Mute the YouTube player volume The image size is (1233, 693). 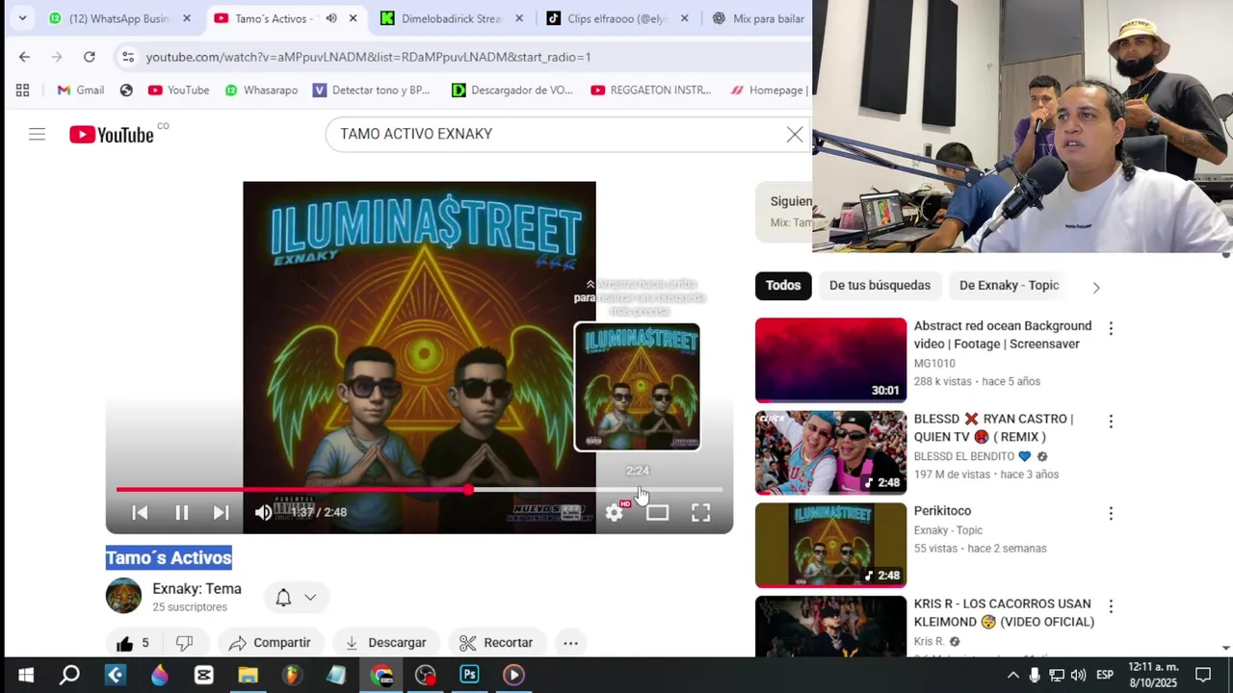click(x=263, y=513)
